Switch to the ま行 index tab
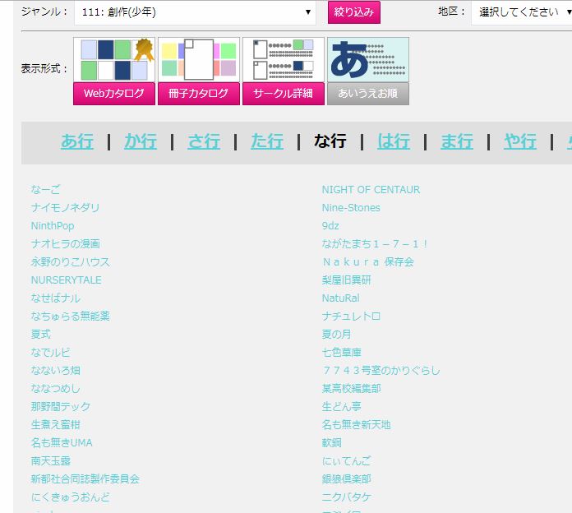Viewport: 572px width, 513px height. [x=457, y=141]
